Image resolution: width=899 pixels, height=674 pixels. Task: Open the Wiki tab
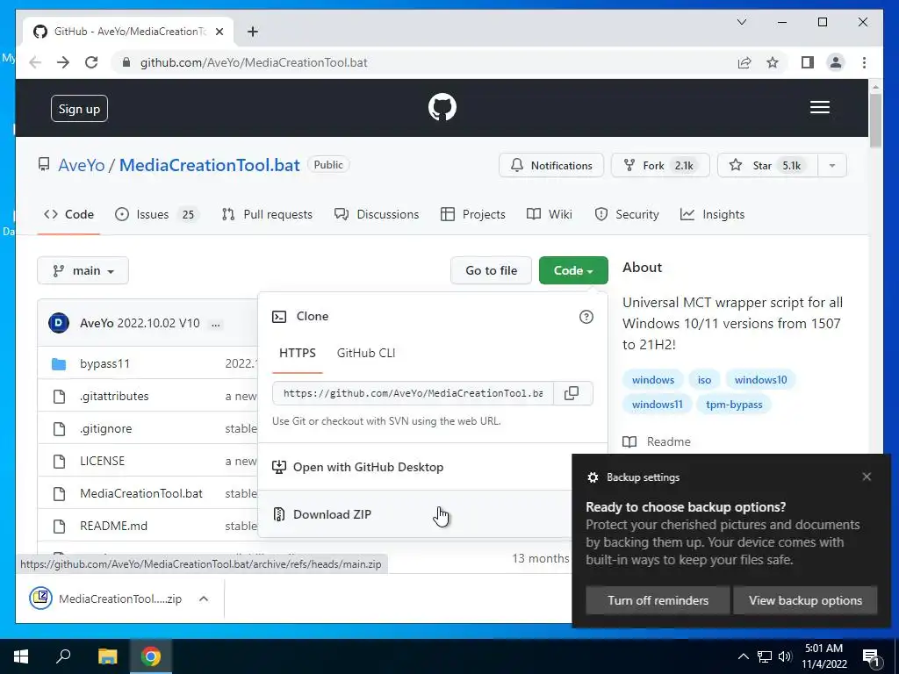[550, 214]
